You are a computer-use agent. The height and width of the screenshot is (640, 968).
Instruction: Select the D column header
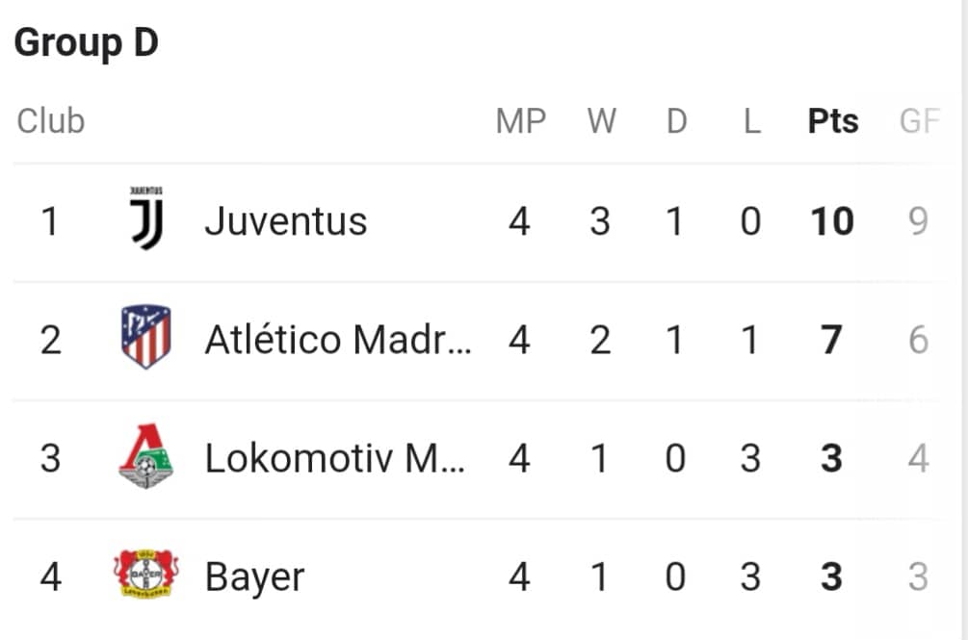pos(676,121)
